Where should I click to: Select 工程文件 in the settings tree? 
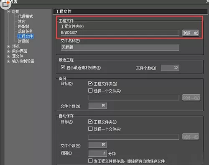pos(25,36)
